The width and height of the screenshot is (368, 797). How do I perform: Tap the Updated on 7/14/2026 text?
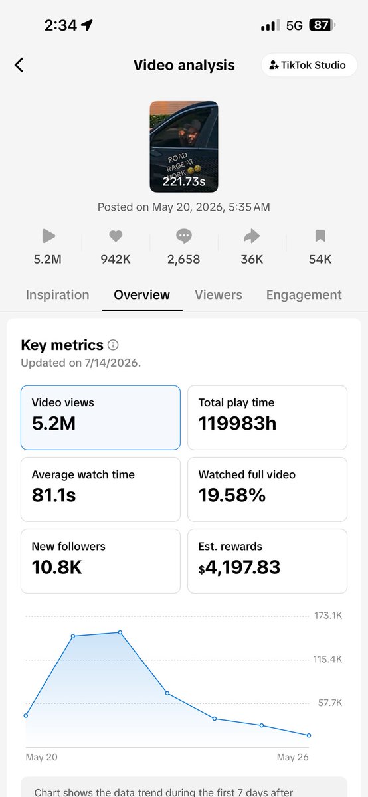click(x=80, y=363)
